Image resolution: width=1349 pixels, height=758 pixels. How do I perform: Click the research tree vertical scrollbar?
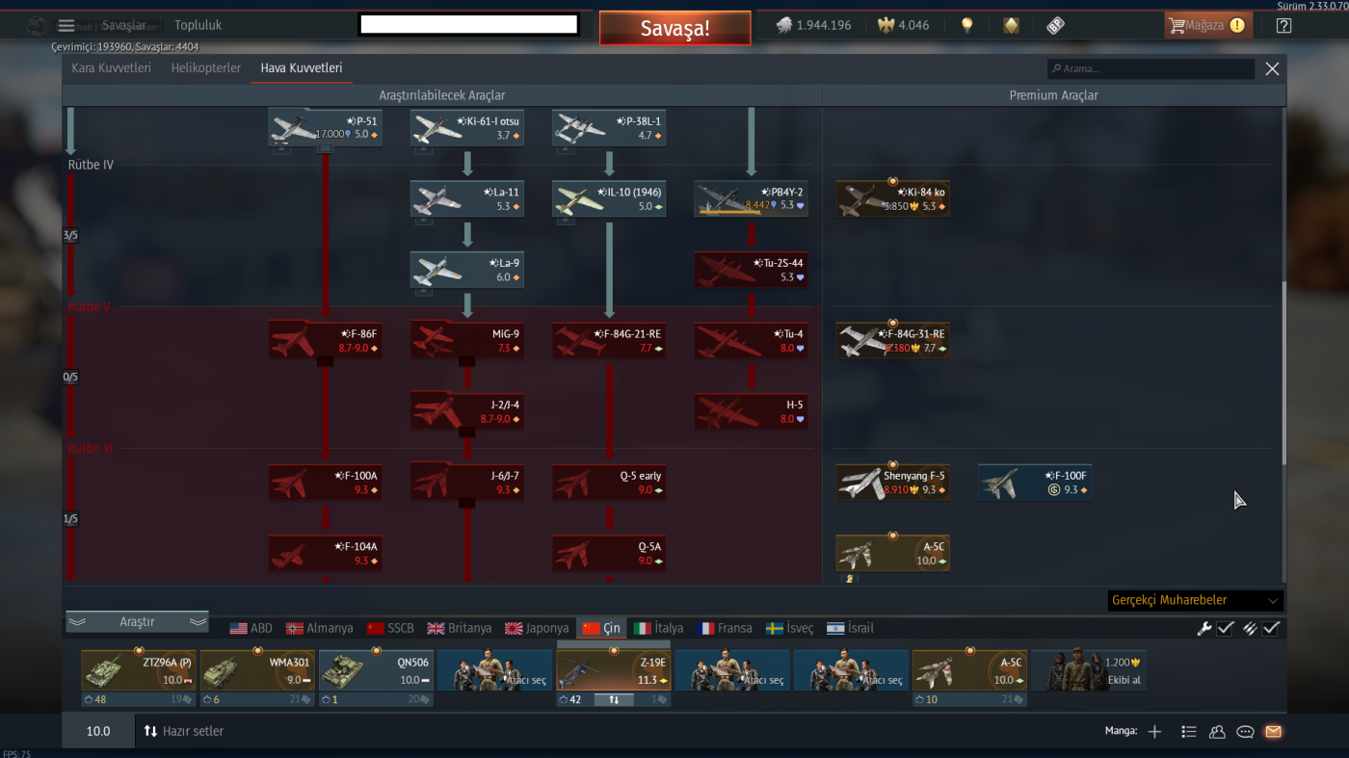click(x=1283, y=375)
